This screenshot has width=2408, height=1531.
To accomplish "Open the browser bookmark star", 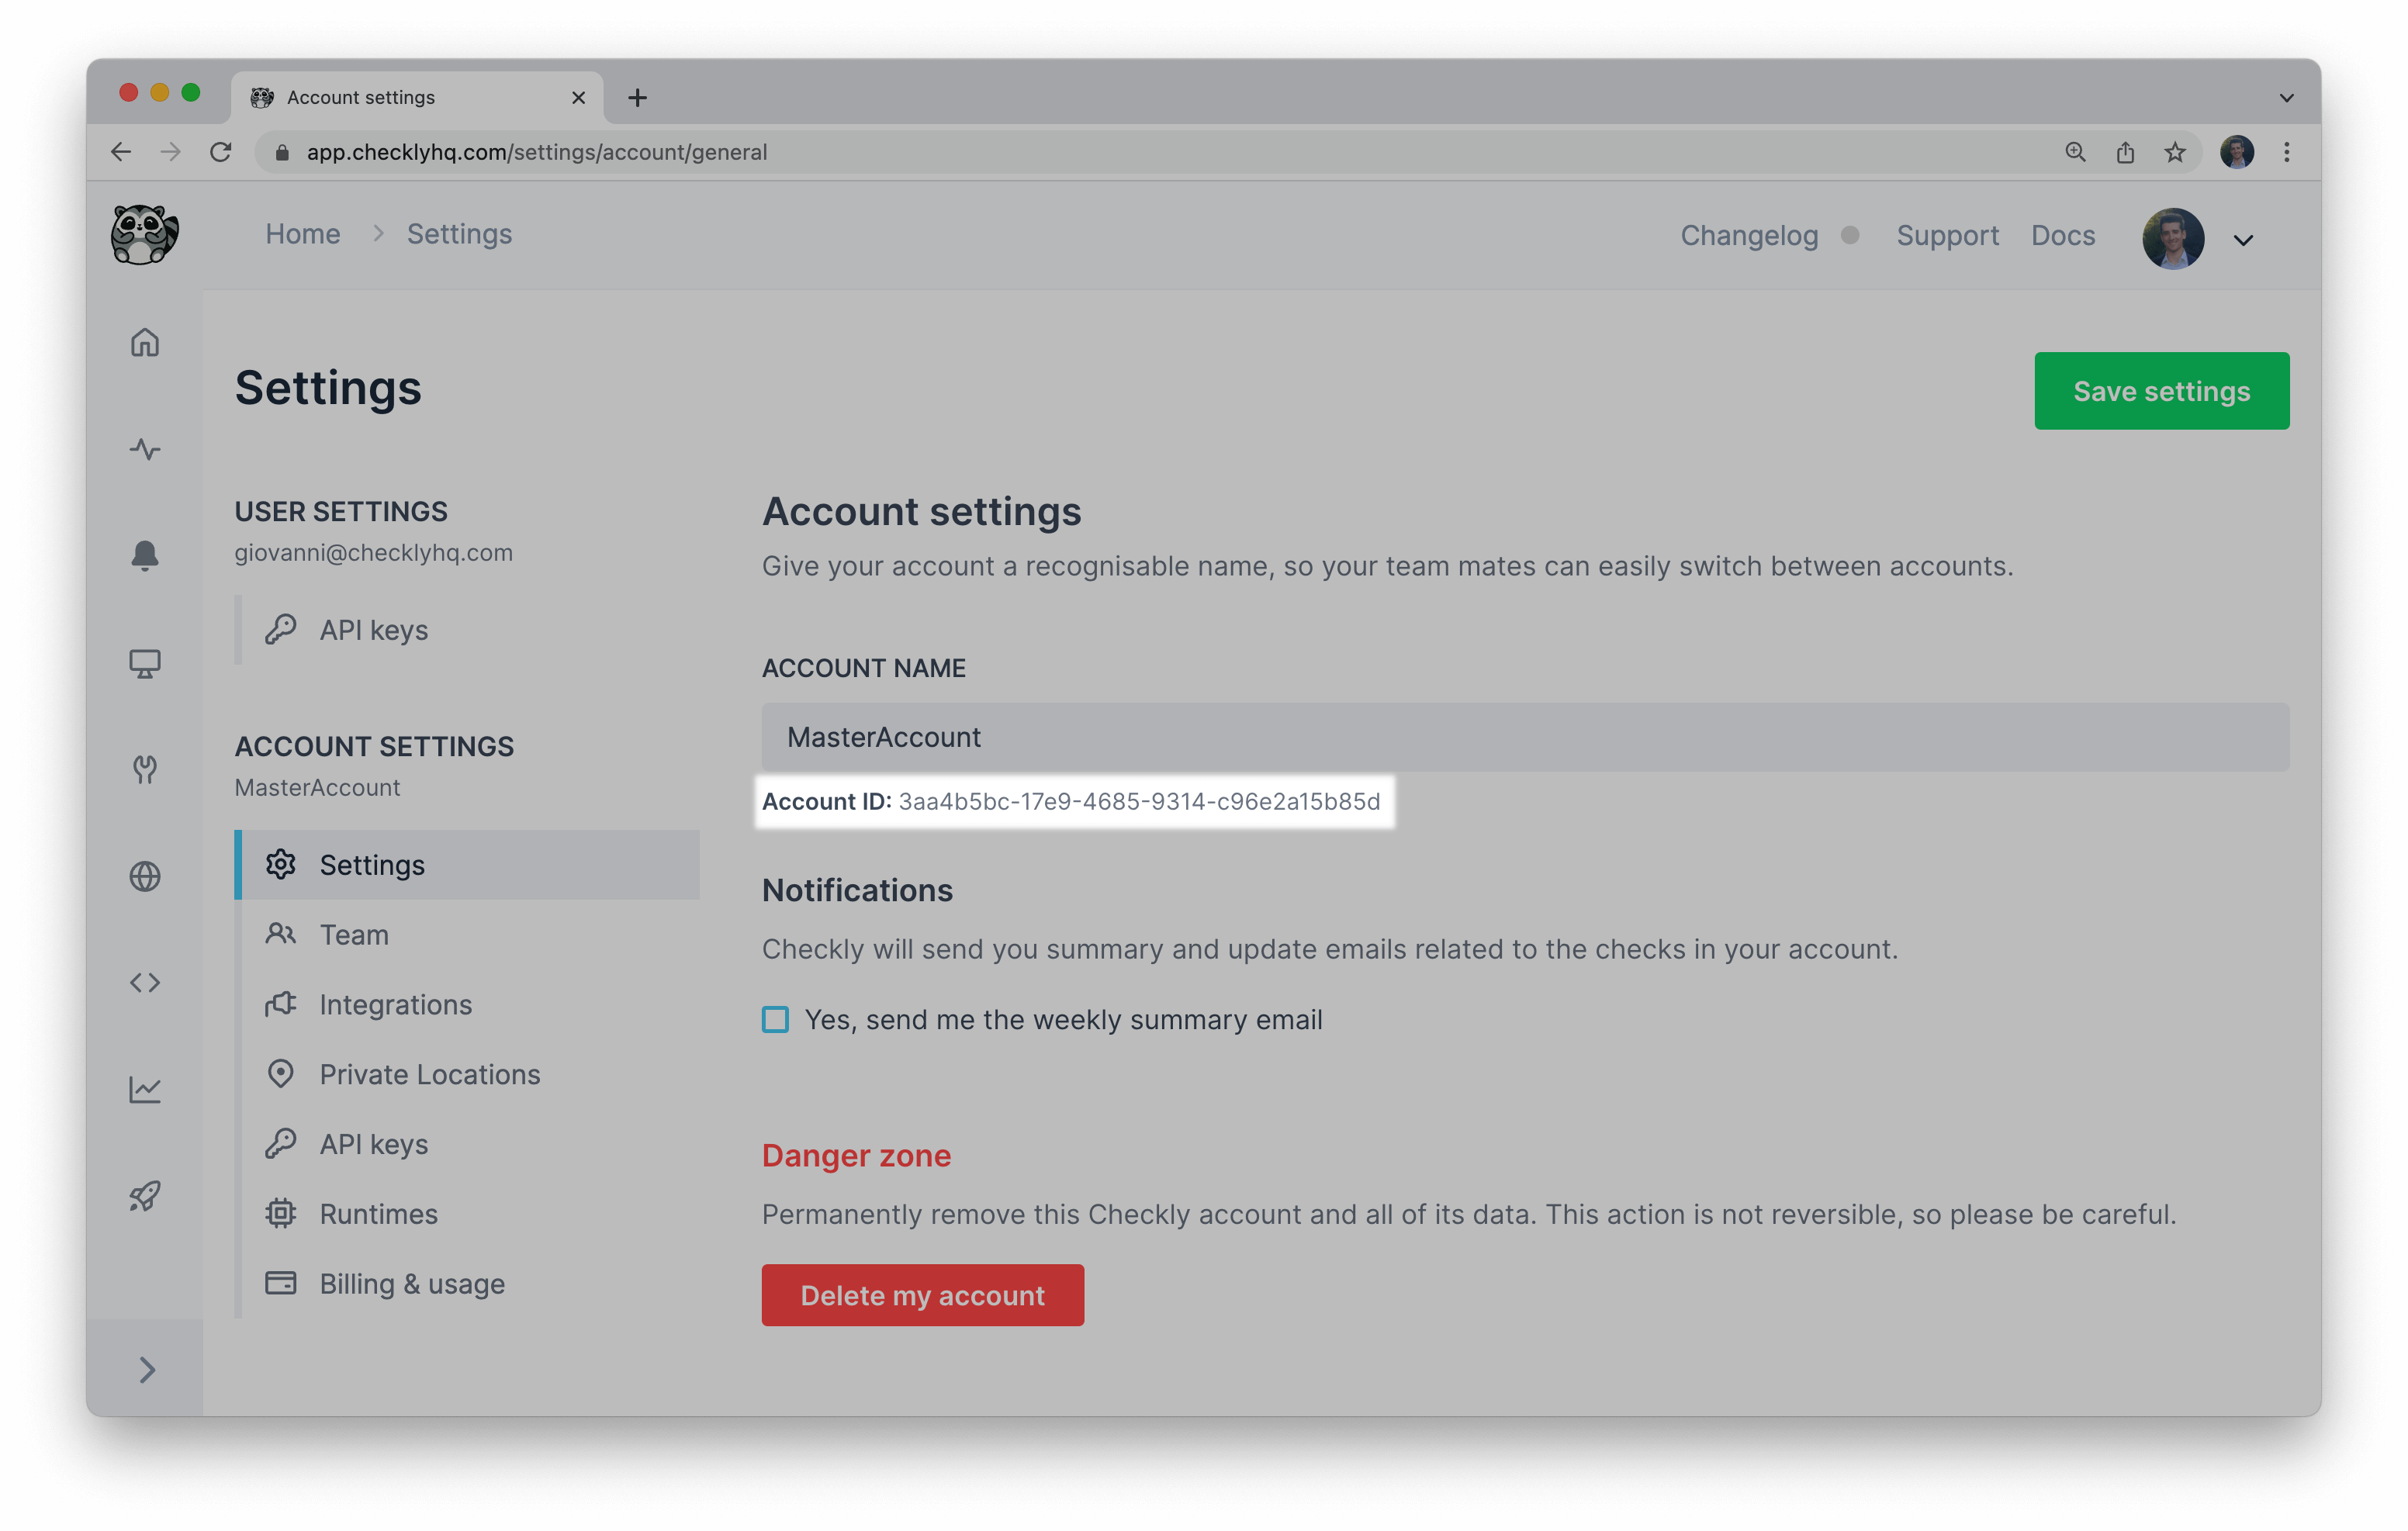I will coord(2174,152).
